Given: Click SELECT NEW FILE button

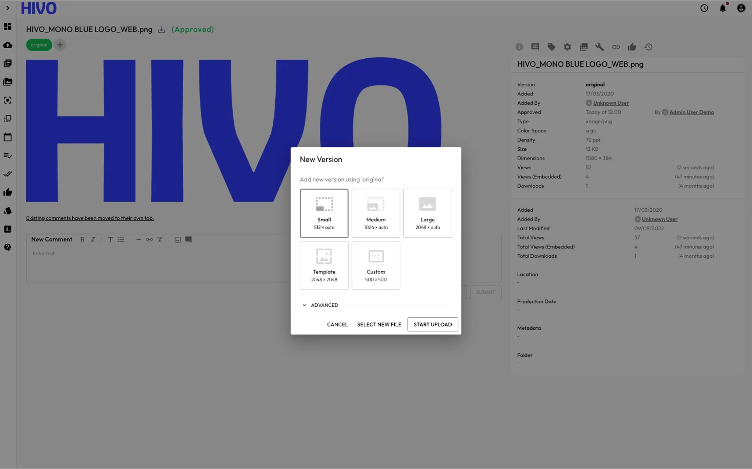Looking at the screenshot, I should (379, 325).
